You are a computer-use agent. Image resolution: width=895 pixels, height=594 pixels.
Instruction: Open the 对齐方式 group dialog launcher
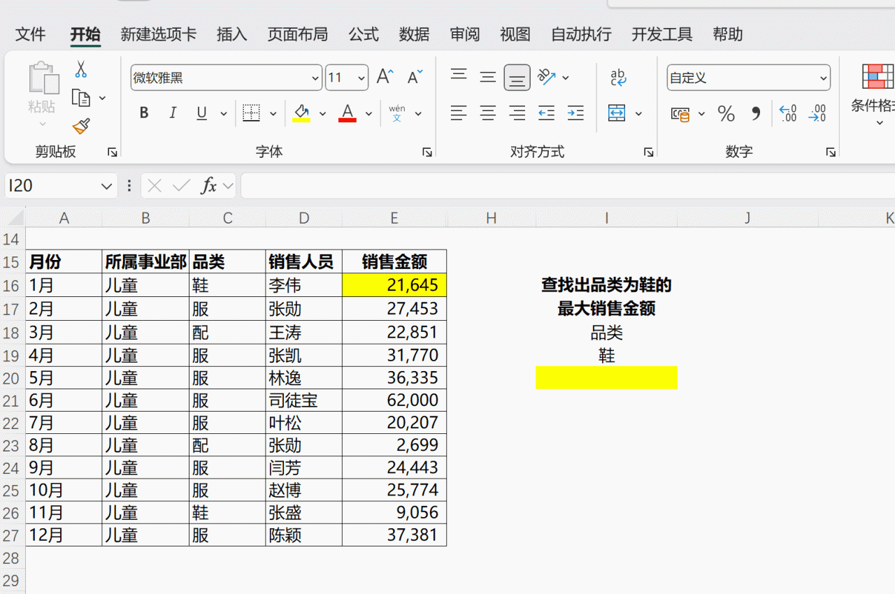(648, 152)
